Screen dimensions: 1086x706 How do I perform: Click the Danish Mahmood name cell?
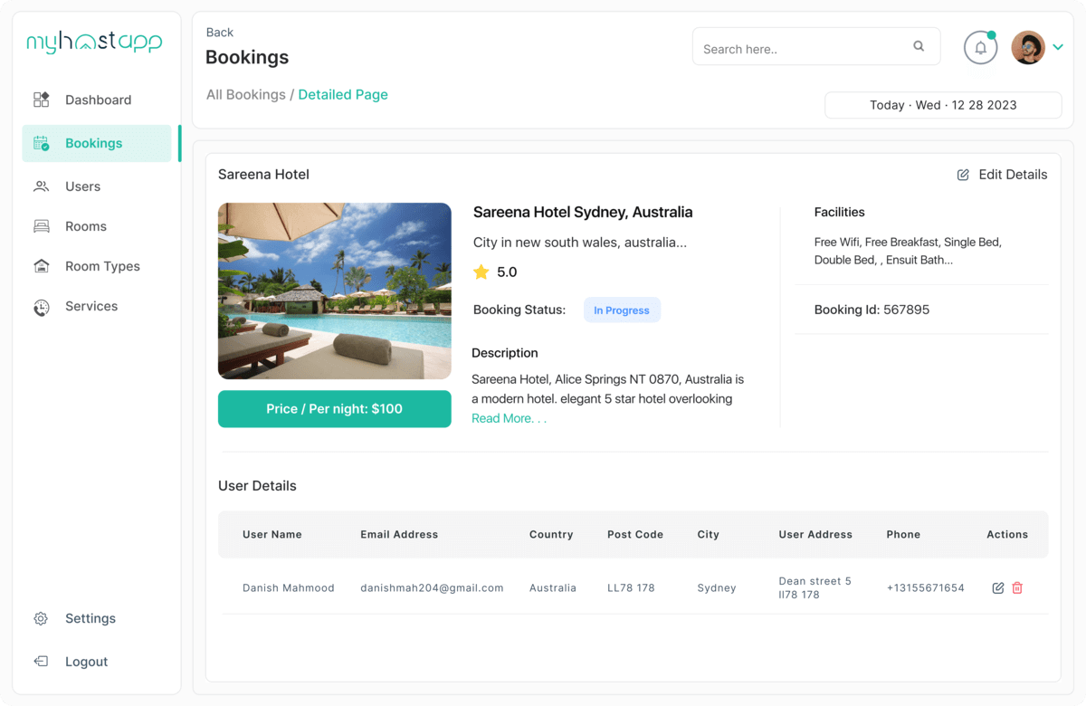289,588
